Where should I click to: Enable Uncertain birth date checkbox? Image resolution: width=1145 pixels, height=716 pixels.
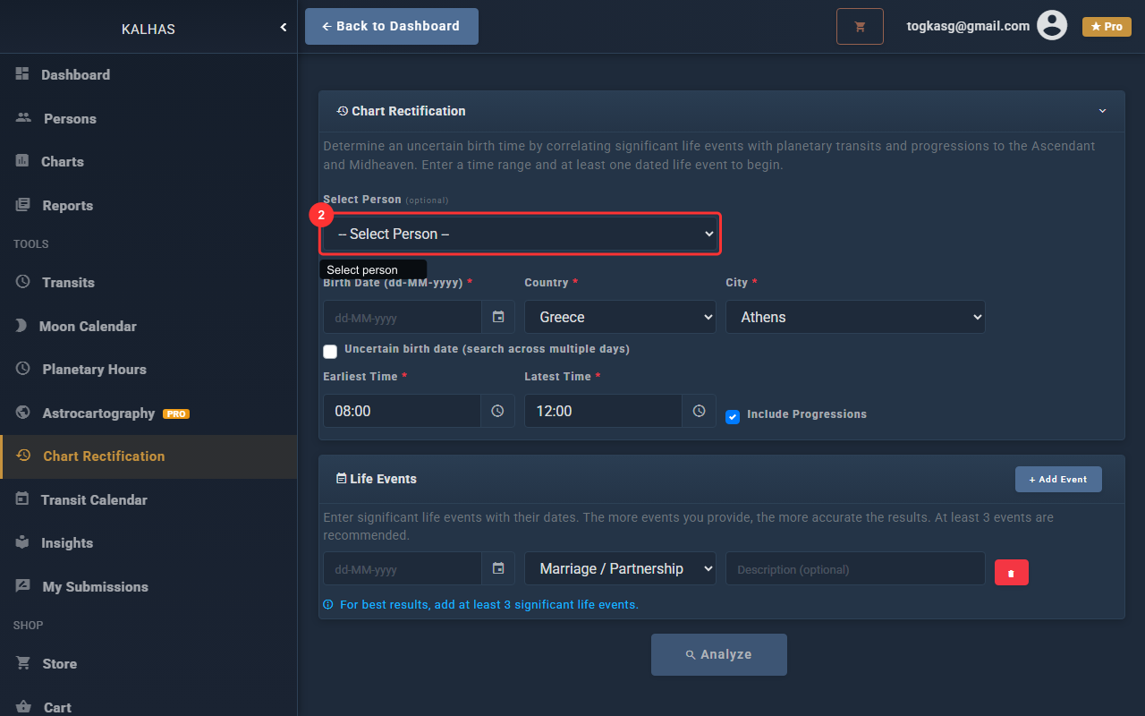[330, 351]
